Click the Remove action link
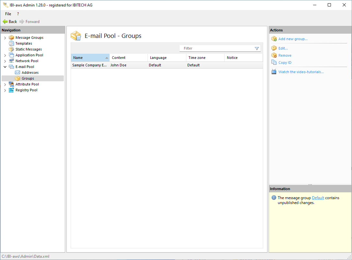This screenshot has width=352, height=260. point(285,55)
